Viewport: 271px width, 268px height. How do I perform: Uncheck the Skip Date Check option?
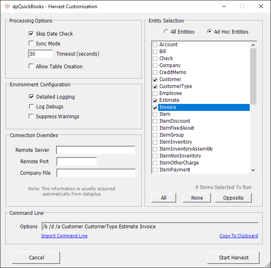31,34
